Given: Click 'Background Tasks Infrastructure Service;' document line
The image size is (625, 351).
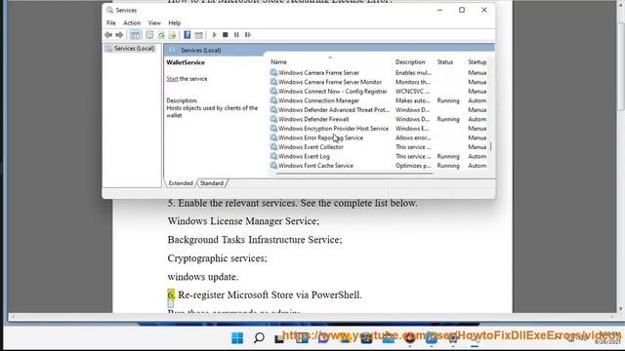Looking at the screenshot, I should click(x=255, y=240).
